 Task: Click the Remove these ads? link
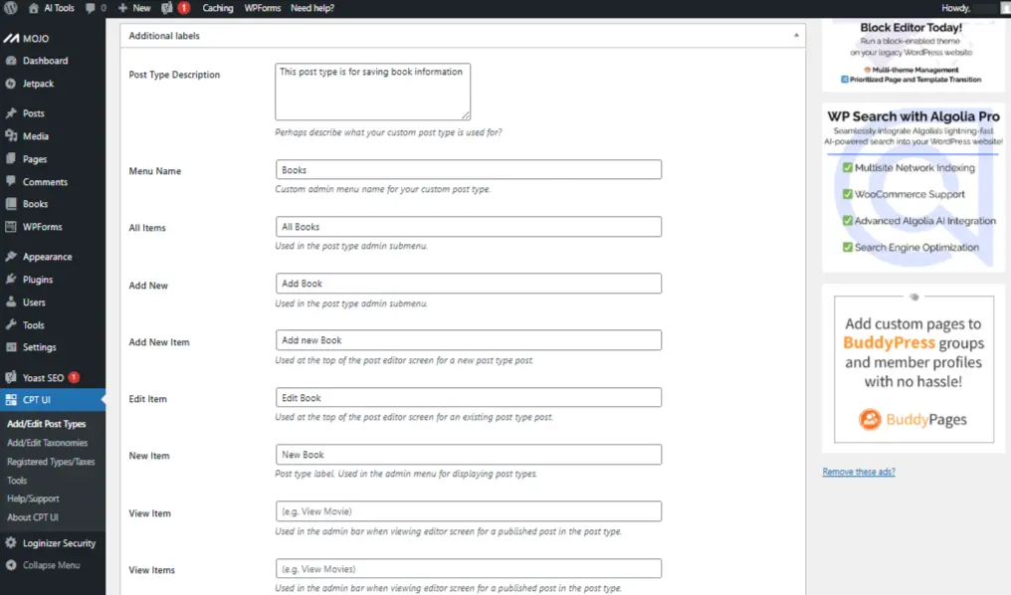click(x=858, y=472)
